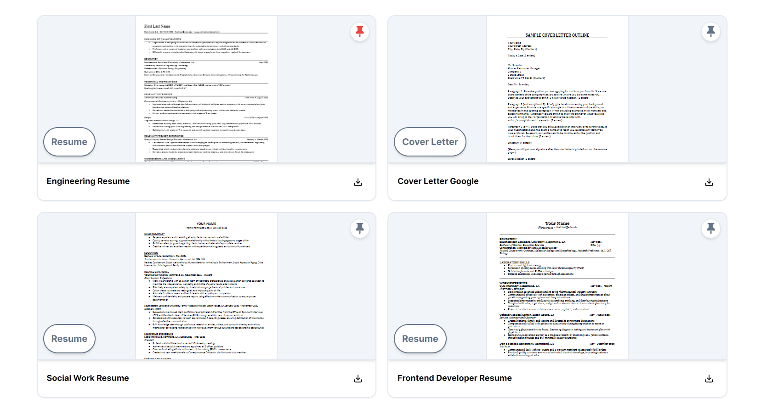Click the Resume tag on Social Work Resume

pyautogui.click(x=69, y=339)
